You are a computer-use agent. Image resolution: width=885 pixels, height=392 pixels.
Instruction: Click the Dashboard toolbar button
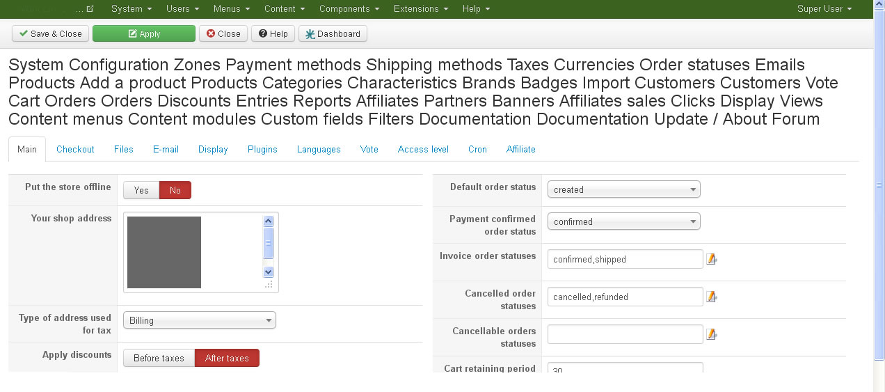tap(333, 33)
